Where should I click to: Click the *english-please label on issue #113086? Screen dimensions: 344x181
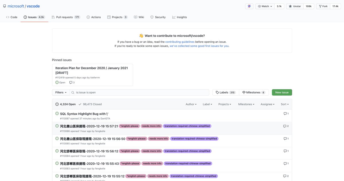(129, 126)
